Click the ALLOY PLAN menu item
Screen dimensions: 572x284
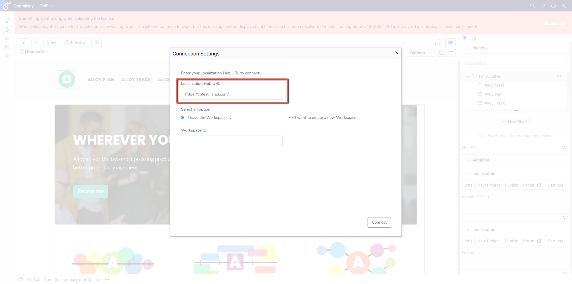[x=101, y=80]
